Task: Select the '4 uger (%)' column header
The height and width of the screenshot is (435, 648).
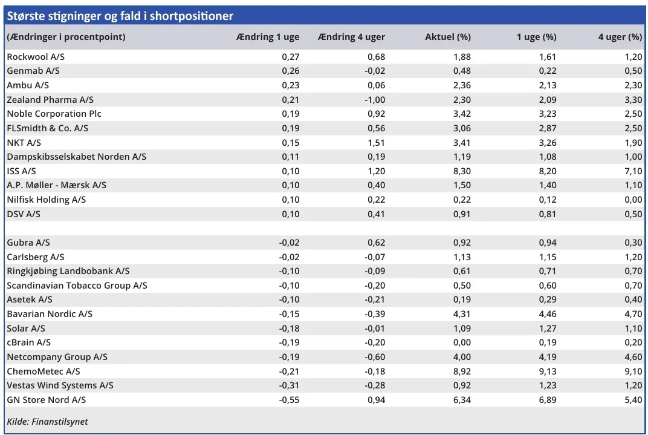Action: click(x=620, y=37)
